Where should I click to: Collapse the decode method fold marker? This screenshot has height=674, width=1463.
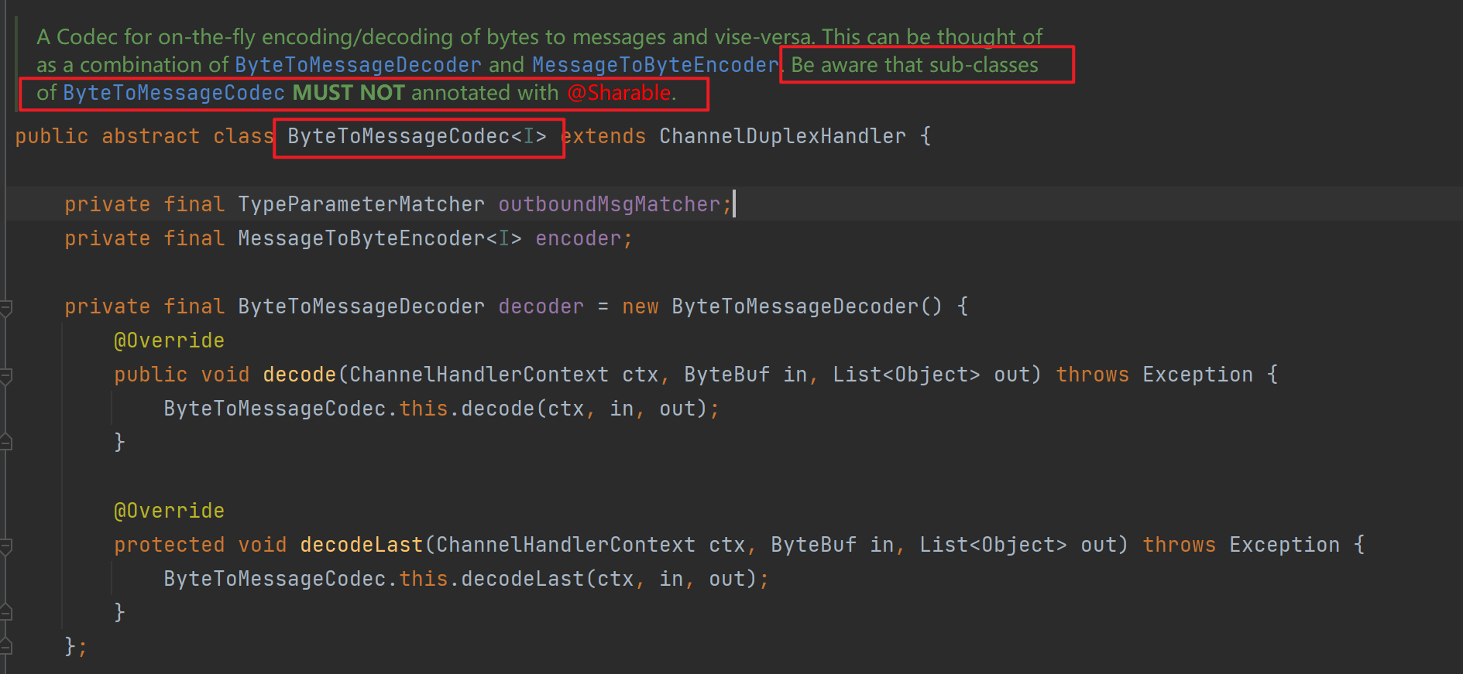[x=5, y=377]
